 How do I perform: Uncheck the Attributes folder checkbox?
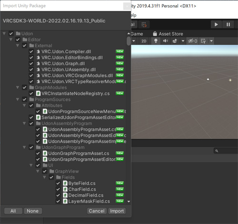31,105
